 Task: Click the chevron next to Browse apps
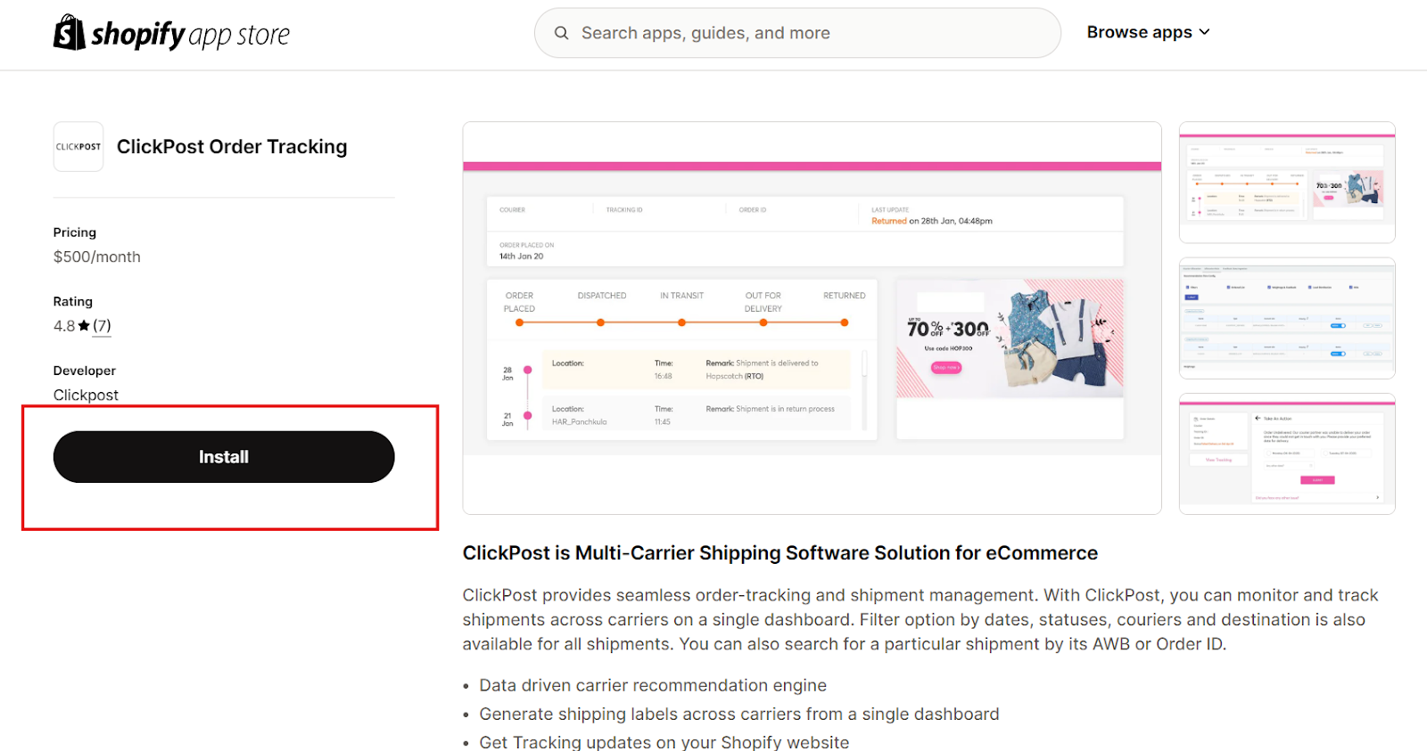coord(1204,32)
